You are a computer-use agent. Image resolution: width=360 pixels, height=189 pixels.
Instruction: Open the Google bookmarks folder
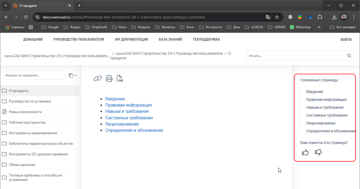tap(50, 27)
